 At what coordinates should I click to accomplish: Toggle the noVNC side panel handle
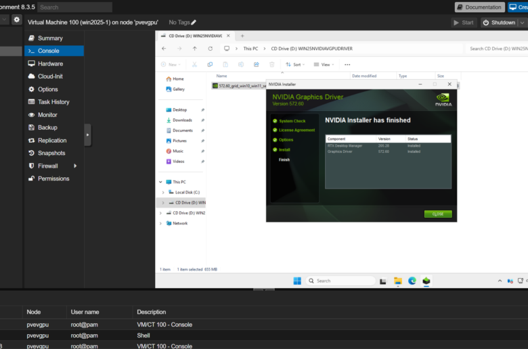pos(87,135)
